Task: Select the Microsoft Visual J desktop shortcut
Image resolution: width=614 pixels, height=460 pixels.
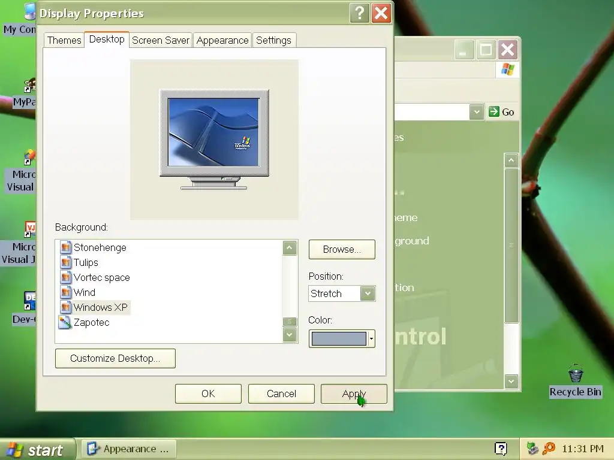Action: point(19,243)
